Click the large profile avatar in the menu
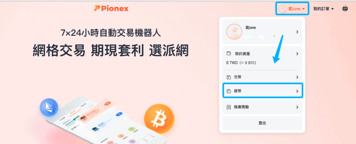356x144 pixels. [x=234, y=31]
